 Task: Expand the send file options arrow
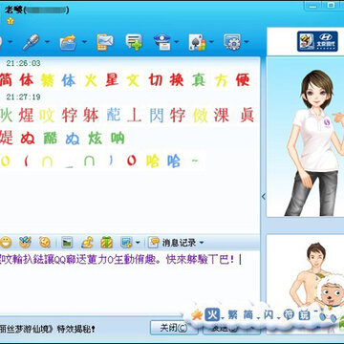pyautogui.click(x=84, y=42)
